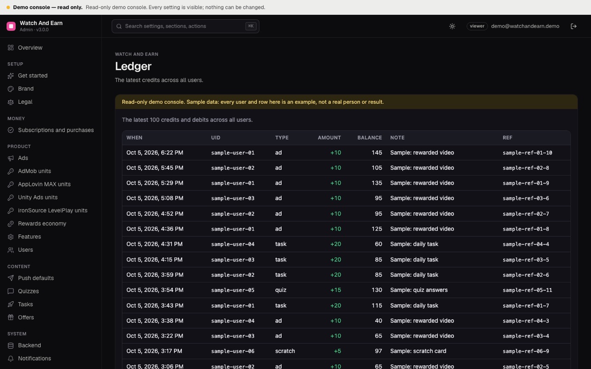
Task: Click the Sample: quiz answers note
Action: click(419, 290)
